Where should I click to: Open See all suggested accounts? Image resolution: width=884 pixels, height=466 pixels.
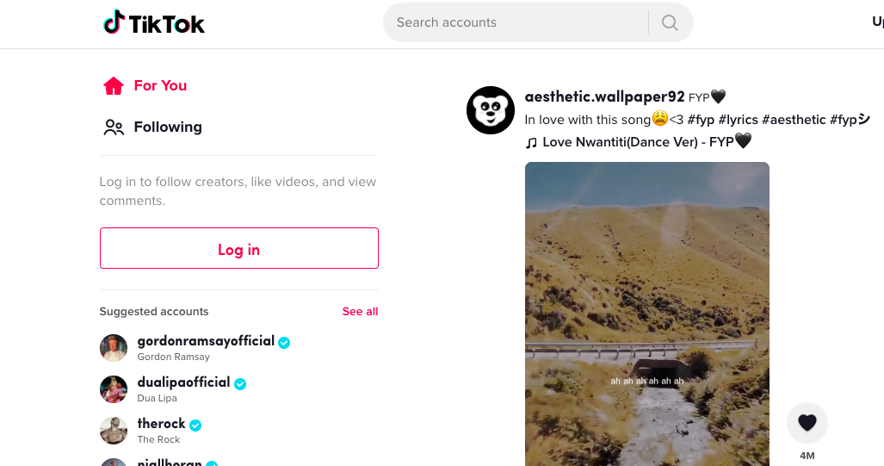360,312
